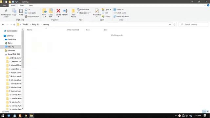210x118 pixels.
Task: Click Select all
Action: coord(118,10)
